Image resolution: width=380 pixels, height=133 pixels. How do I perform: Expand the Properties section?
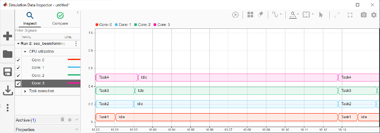(77, 130)
